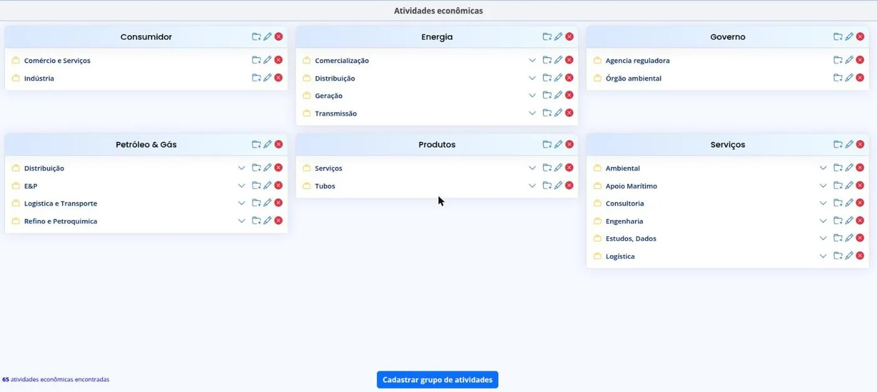877x392 pixels.
Task: Delete the Indústria activity
Action: click(279, 78)
